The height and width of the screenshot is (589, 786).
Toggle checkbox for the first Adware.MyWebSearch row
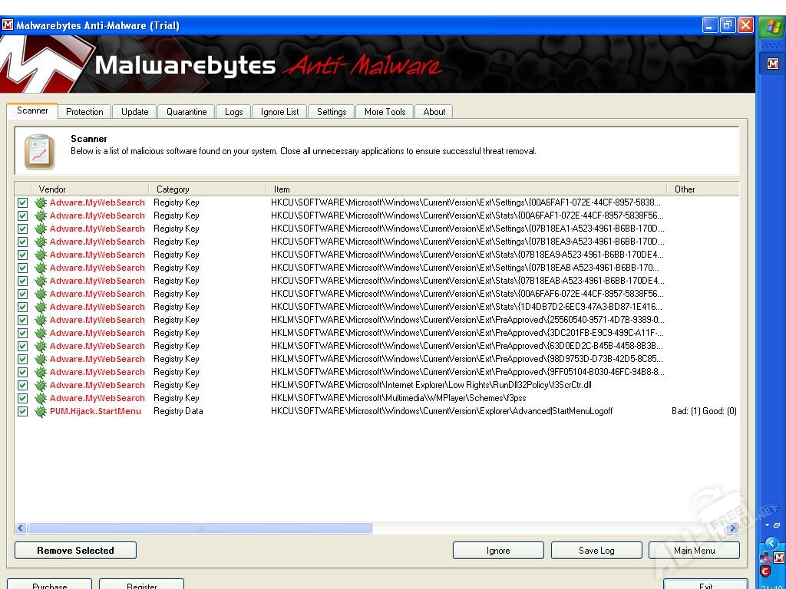pyautogui.click(x=22, y=202)
